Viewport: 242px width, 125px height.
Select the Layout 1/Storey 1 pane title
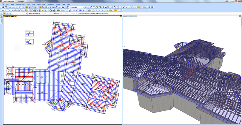pyautogui.click(x=10, y=16)
